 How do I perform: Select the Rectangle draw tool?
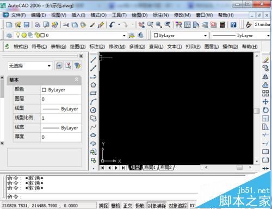pos(93,93)
